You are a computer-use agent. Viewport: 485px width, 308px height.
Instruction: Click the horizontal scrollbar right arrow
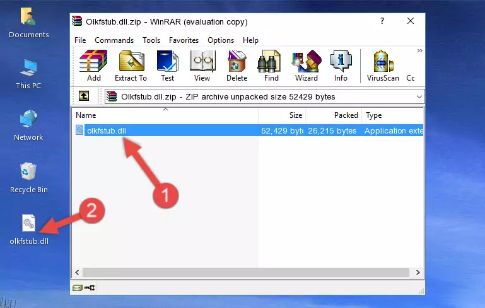pyautogui.click(x=418, y=273)
